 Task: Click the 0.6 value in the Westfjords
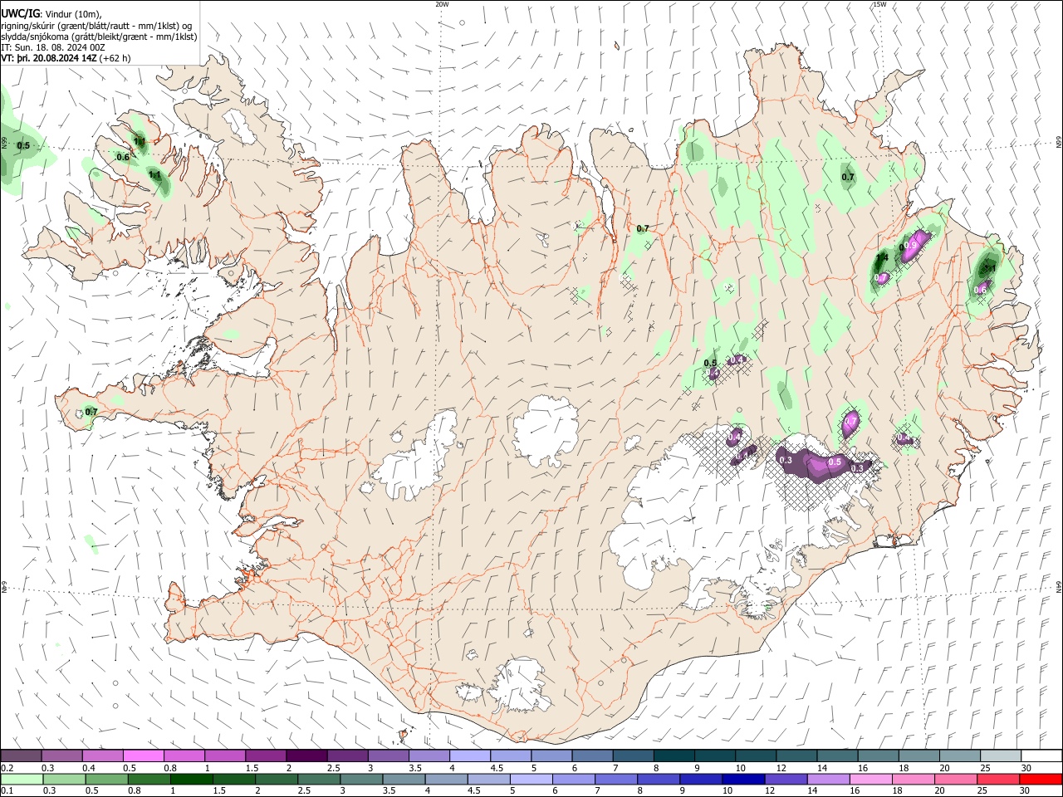123,157
